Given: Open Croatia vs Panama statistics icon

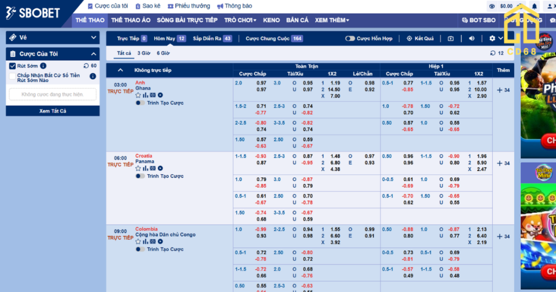Looking at the screenshot, I should tap(146, 168).
